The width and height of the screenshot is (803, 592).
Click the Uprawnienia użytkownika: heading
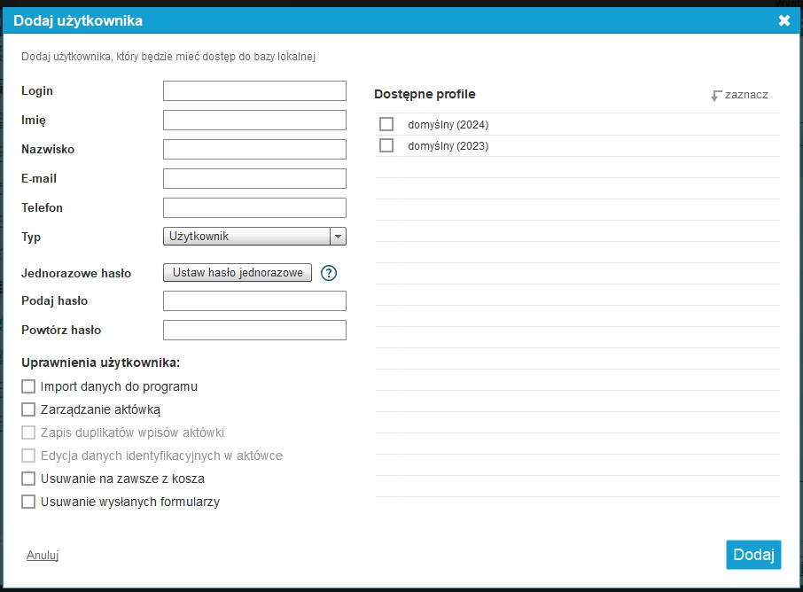click(x=100, y=362)
